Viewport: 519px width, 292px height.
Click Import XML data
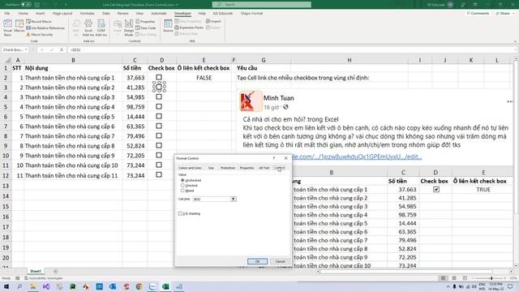[213, 21]
